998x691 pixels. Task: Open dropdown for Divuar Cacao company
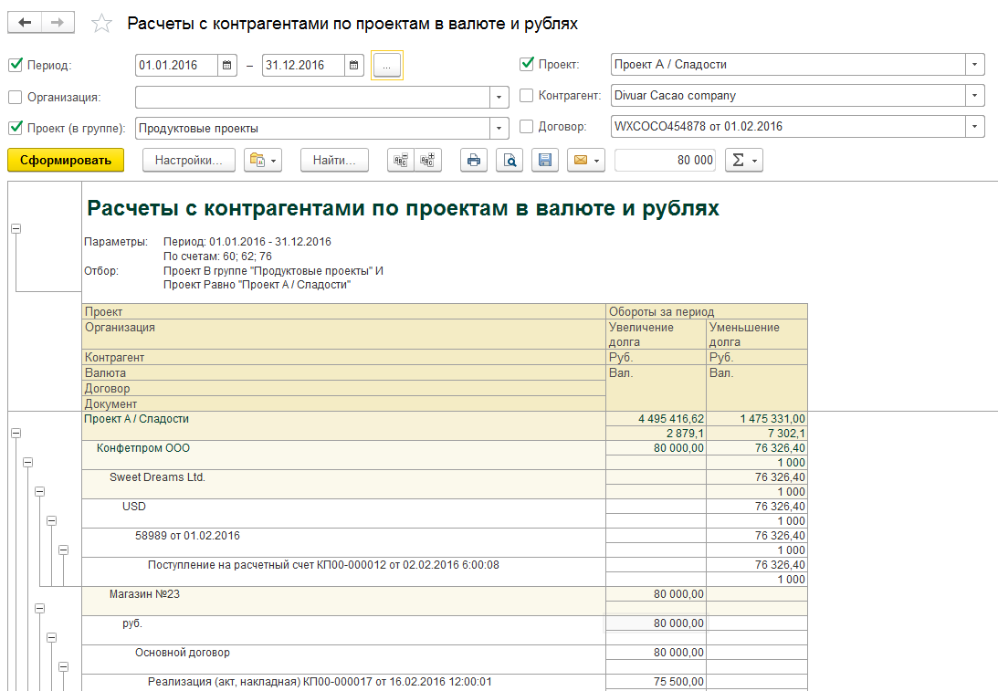(x=974, y=96)
